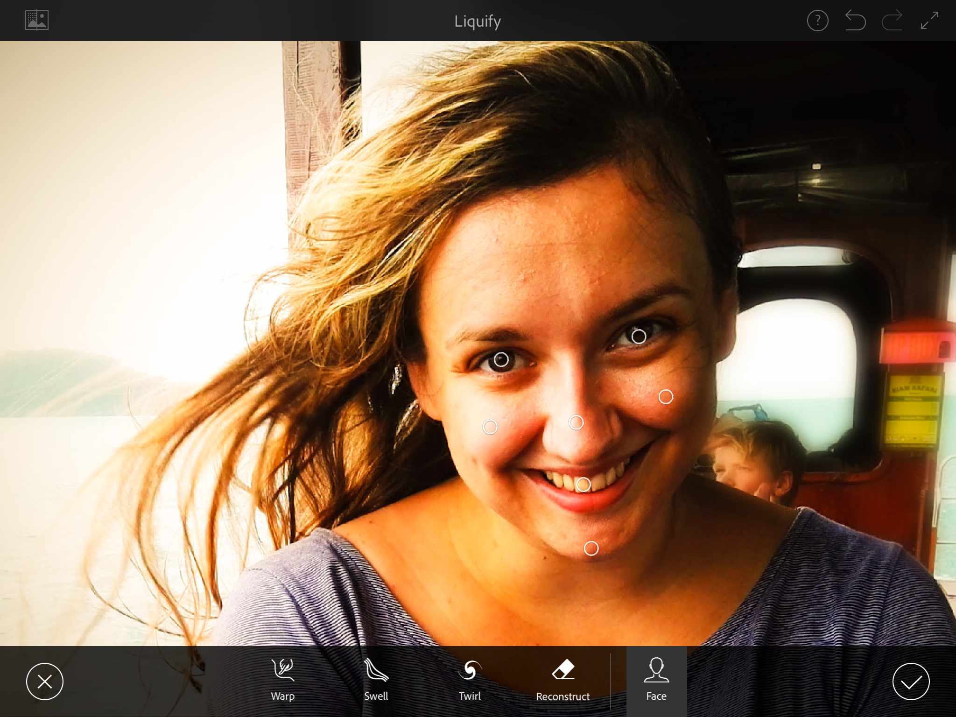Select the eye handle nearest the earring

501,360
